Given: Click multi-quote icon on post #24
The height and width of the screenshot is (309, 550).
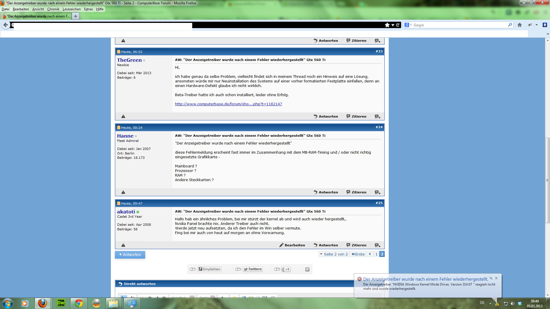Looking at the screenshot, I should coord(378,192).
